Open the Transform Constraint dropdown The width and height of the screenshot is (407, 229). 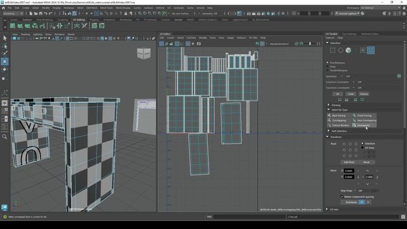pyautogui.click(x=354, y=88)
